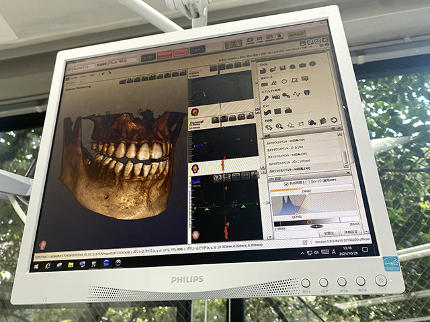Image resolution: width=430 pixels, height=322 pixels.
Task: Toggle the checked checkbox in OTF settings
Action: 286,183
